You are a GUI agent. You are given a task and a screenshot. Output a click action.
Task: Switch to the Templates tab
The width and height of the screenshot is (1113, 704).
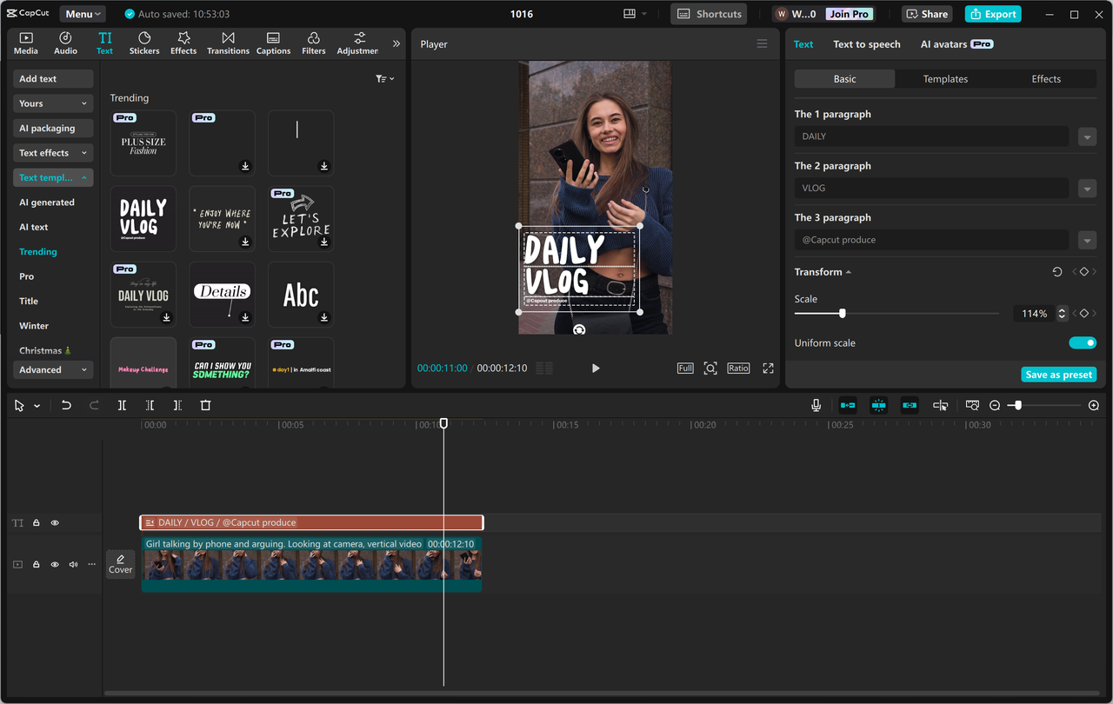[x=945, y=78]
